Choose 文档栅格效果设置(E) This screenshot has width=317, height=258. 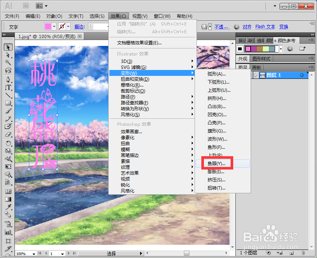click(139, 43)
